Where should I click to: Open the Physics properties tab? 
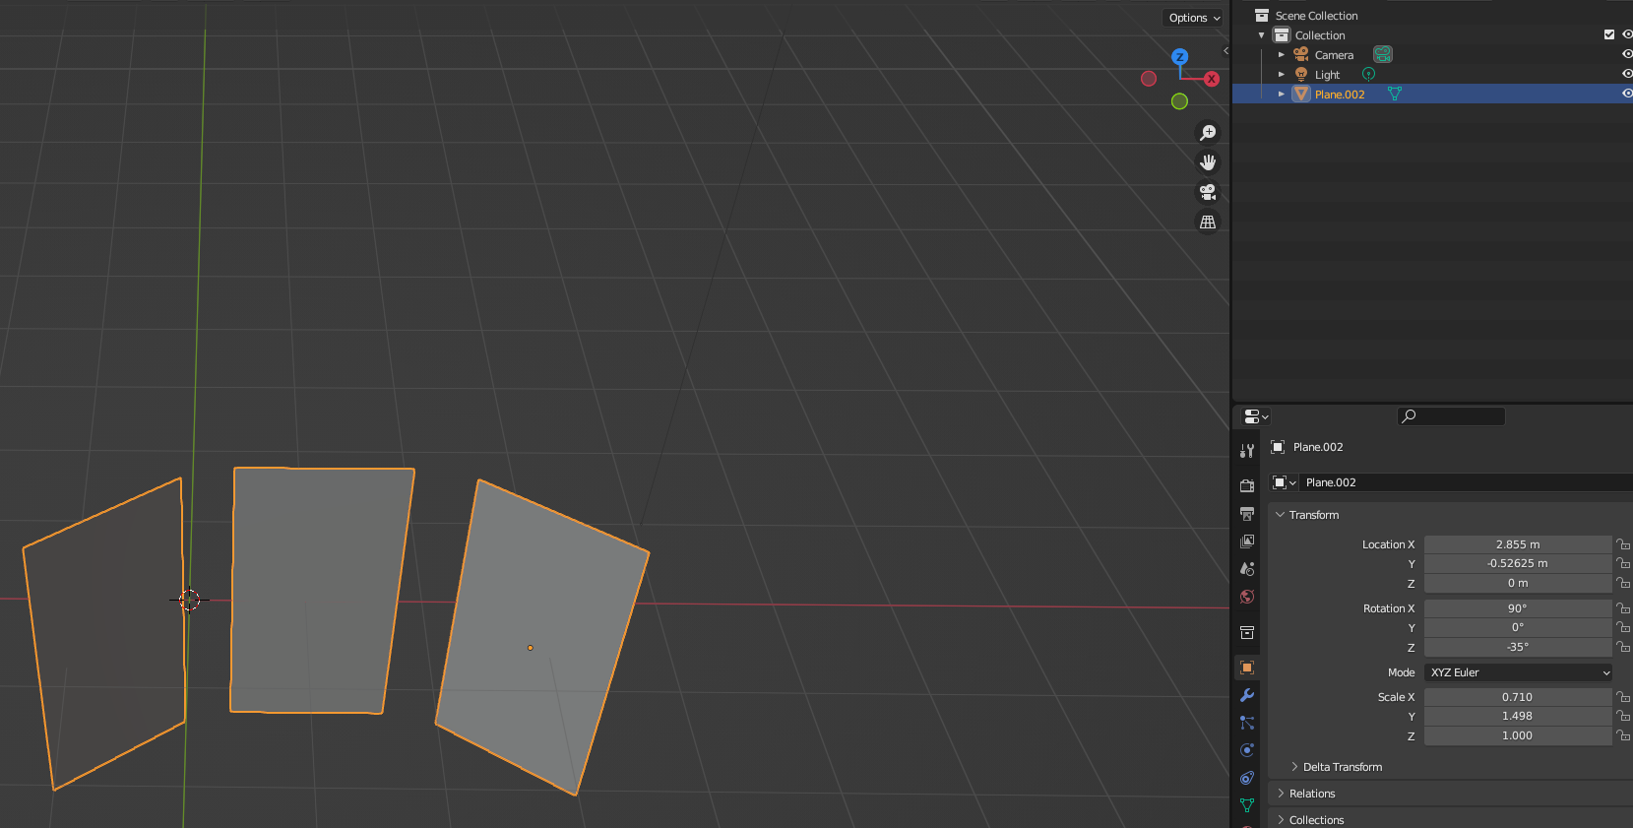coord(1247,750)
